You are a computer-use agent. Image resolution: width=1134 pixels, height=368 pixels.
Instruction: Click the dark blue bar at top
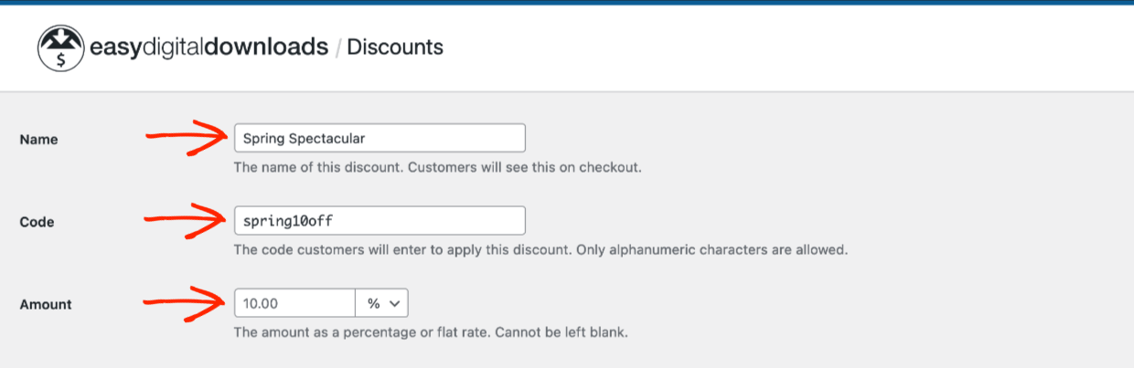(x=567, y=2)
